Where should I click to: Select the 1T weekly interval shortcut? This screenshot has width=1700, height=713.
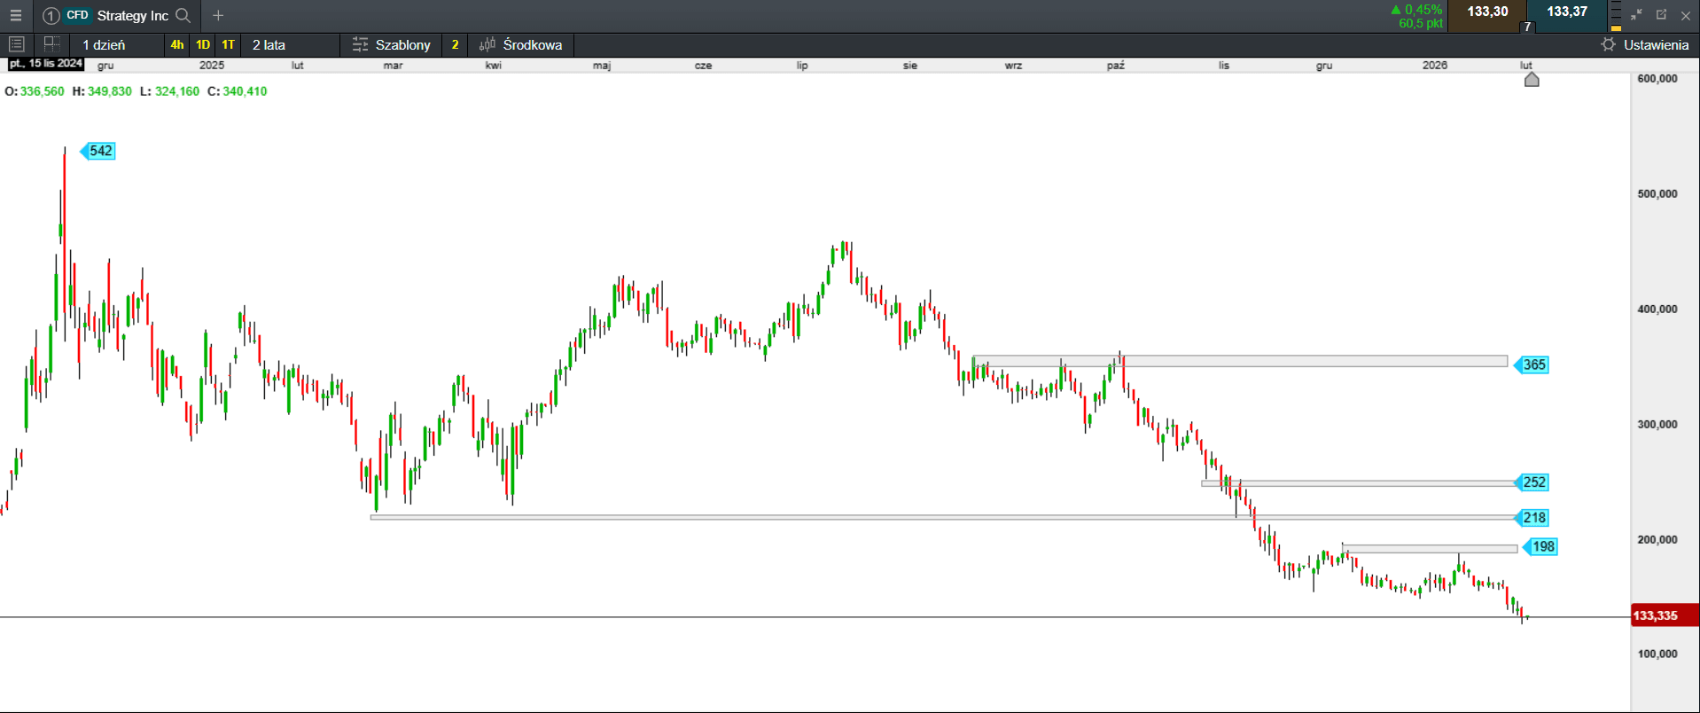coord(228,44)
